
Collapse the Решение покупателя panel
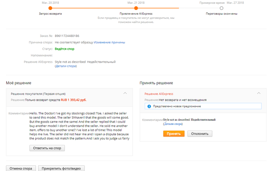click(125, 93)
